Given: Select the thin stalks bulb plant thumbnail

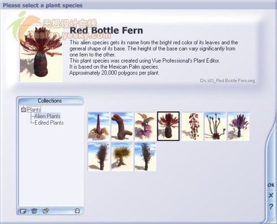Looking at the screenshot, I should tap(215, 126).
